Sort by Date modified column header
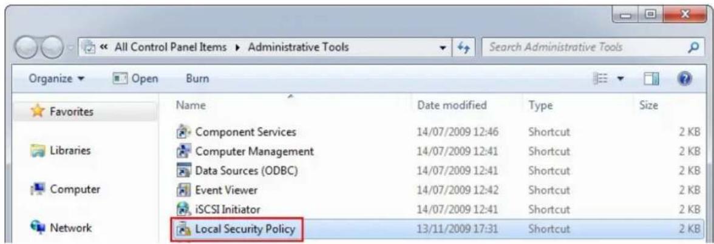This screenshot has height=244, width=714. point(452,105)
